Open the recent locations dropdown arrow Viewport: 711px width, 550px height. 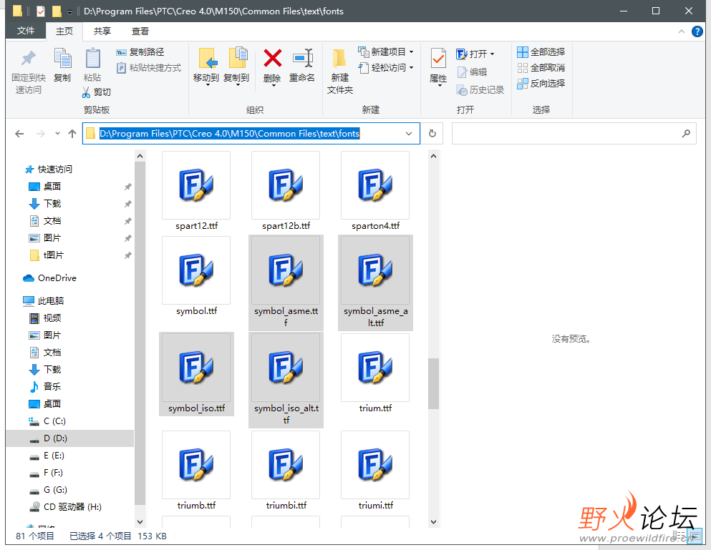57,134
